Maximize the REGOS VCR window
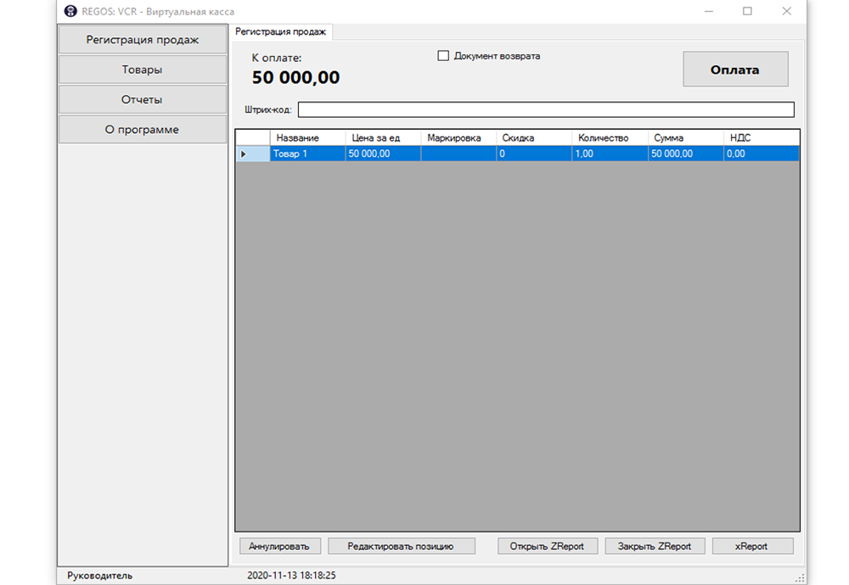The width and height of the screenshot is (849, 585). coord(747,11)
